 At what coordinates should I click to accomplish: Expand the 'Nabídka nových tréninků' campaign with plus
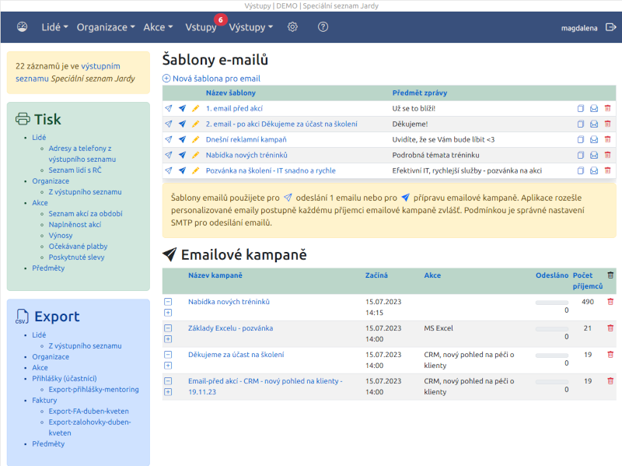168,313
